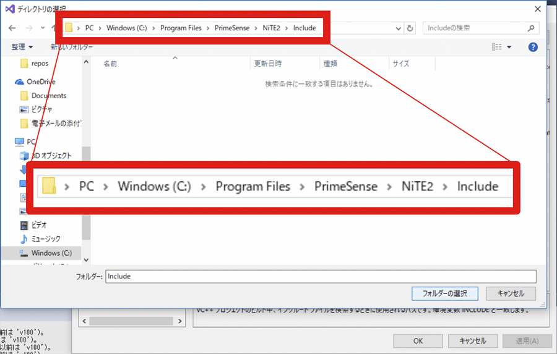Viewport: 557px width, 354px height.
Task: Sort by the サイズ column header
Action: [x=400, y=64]
